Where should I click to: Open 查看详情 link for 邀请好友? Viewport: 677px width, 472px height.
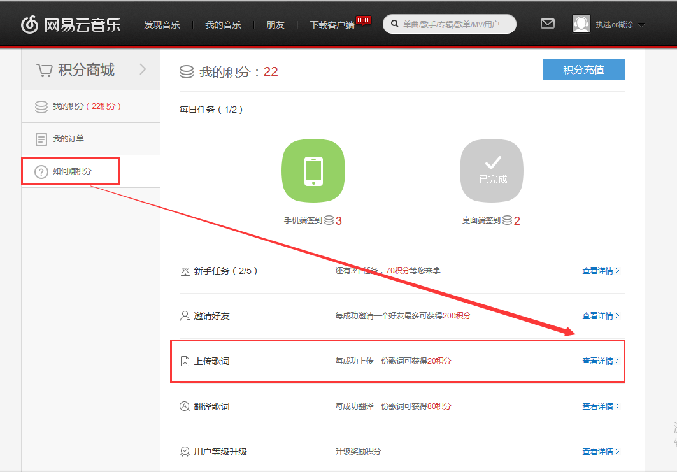[x=599, y=315]
